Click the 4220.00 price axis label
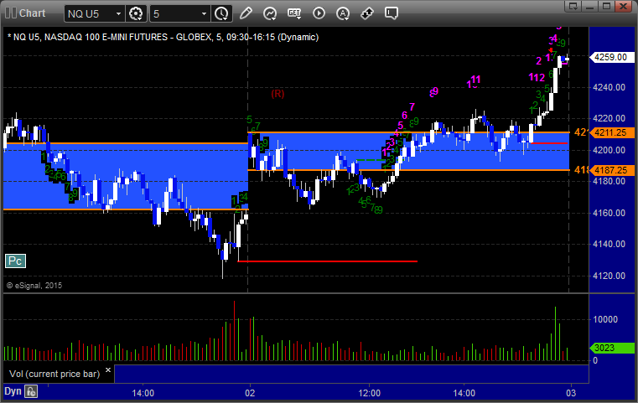This screenshot has width=638, height=403. coord(609,119)
